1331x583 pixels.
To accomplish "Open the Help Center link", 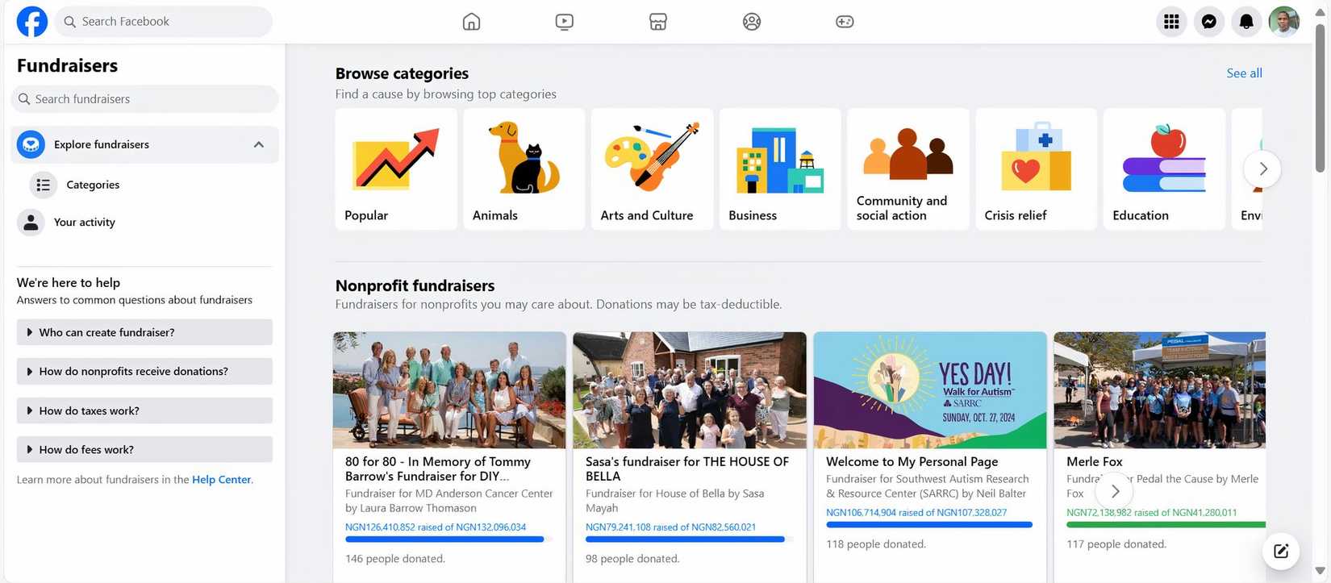I will [221, 480].
